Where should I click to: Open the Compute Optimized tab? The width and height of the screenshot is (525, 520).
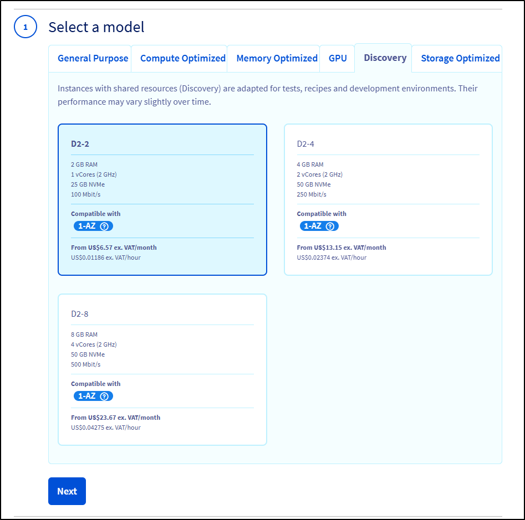click(182, 59)
